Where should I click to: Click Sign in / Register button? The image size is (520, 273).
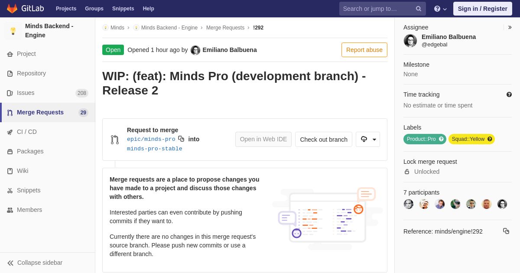click(x=483, y=9)
